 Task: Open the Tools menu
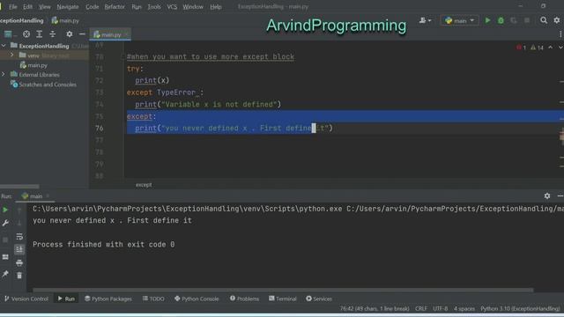pos(154,6)
